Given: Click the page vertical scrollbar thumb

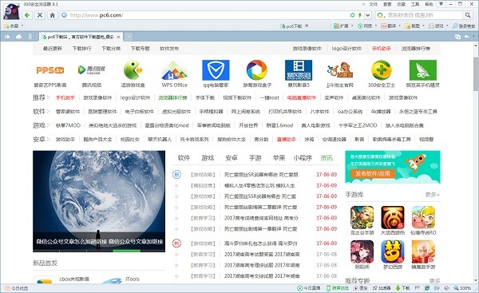Looking at the screenshot, I should click(476, 73).
